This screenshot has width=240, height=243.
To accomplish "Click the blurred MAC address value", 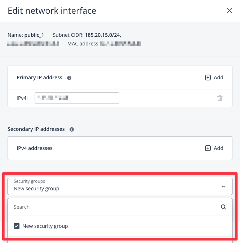I will (x=121, y=44).
